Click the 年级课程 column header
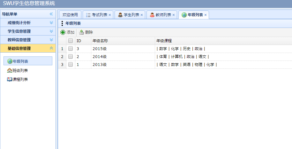Viewport: 292px width, 149px height. pyautogui.click(x=223, y=41)
